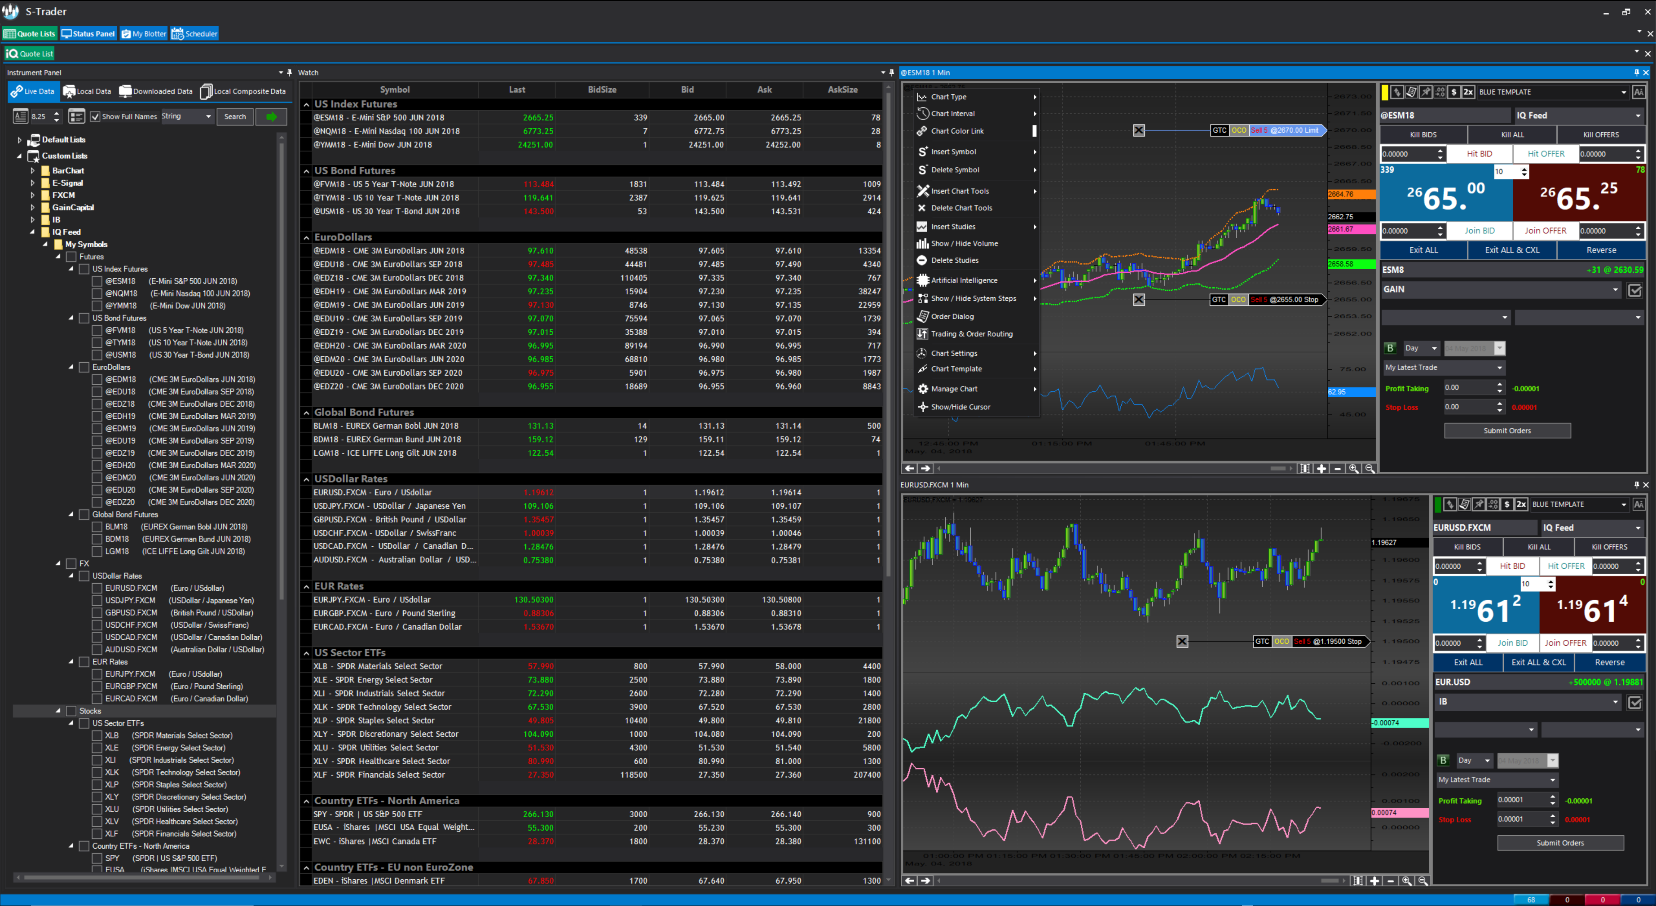
Task: Zoom out on @ESM18 chart with magnifier minus
Action: tap(1369, 469)
